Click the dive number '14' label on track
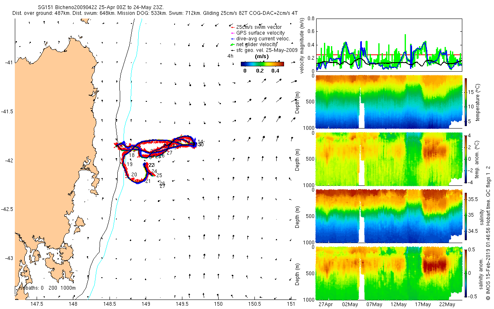Viewport: 494px width, 309px height. click(x=200, y=142)
